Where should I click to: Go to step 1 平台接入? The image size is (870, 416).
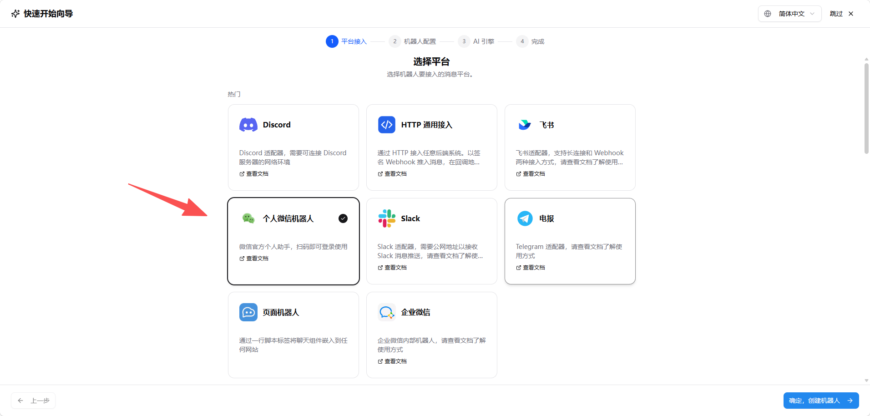tap(347, 41)
